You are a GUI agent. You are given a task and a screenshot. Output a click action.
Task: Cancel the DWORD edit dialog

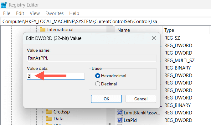pos(141,99)
